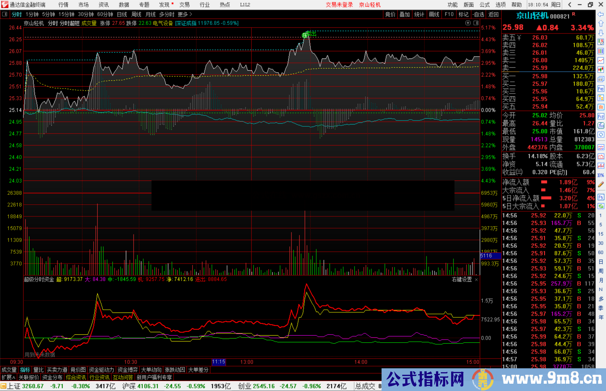Click the FS icon in right sidebar
The width and height of the screenshot is (606, 391).
(601, 197)
